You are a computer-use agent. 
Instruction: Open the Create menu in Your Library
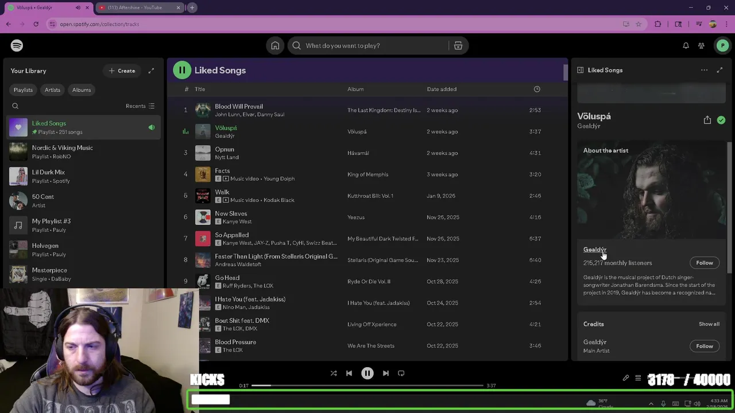(x=122, y=71)
